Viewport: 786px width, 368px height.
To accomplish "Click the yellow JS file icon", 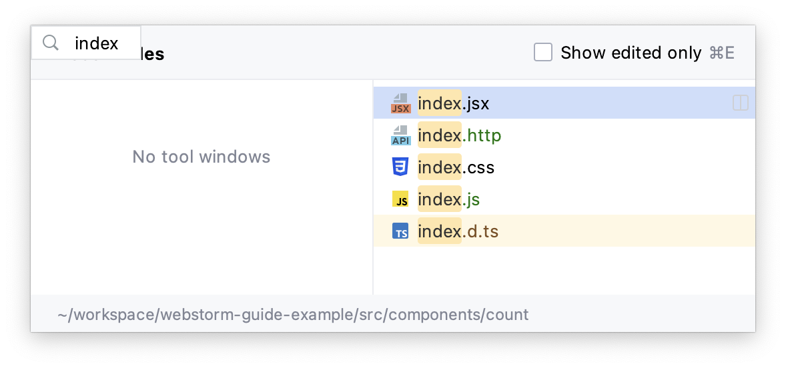I will tap(400, 199).
